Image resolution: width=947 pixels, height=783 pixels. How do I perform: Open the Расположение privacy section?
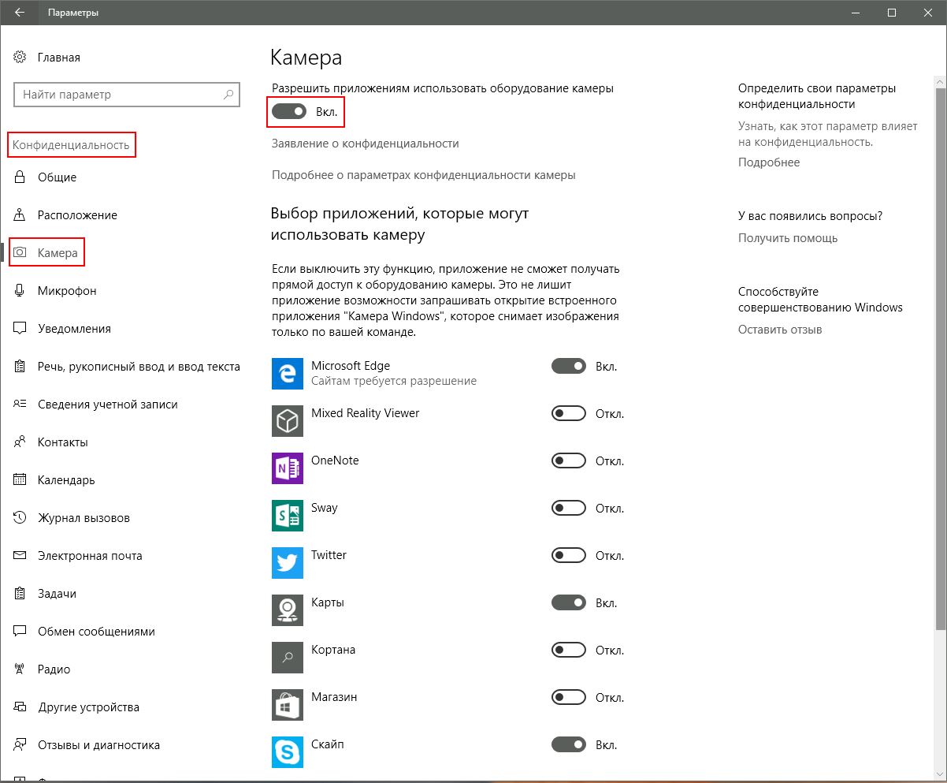77,215
